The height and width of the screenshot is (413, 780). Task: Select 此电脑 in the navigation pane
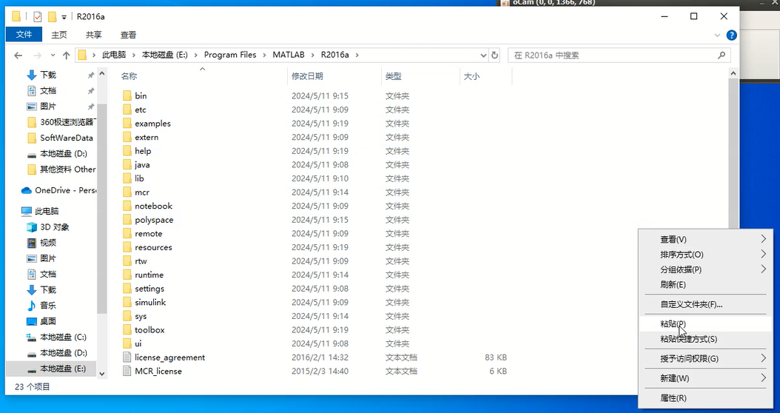tap(47, 211)
